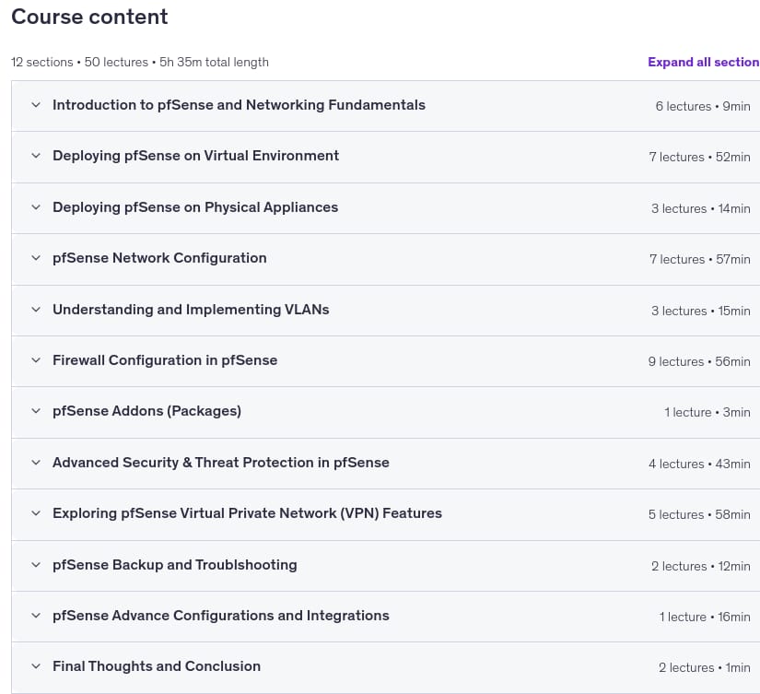The width and height of the screenshot is (760, 694).
Task: Expand chevron beside Firewall Configuration in pfSense
Action: pyautogui.click(x=36, y=360)
